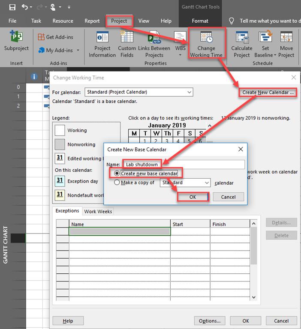Click the Save icon in the title bar
Screen dimensions: 301x329
(12, 7)
